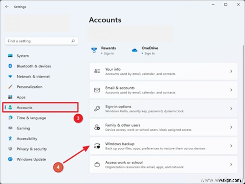245x184 pixels.
Task: Select Accessibility in the sidebar
Action: click(x=27, y=139)
